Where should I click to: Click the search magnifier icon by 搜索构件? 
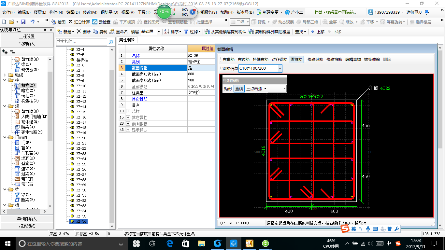pos(111,42)
